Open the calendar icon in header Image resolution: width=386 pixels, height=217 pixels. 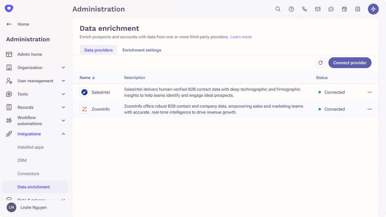coord(344,9)
